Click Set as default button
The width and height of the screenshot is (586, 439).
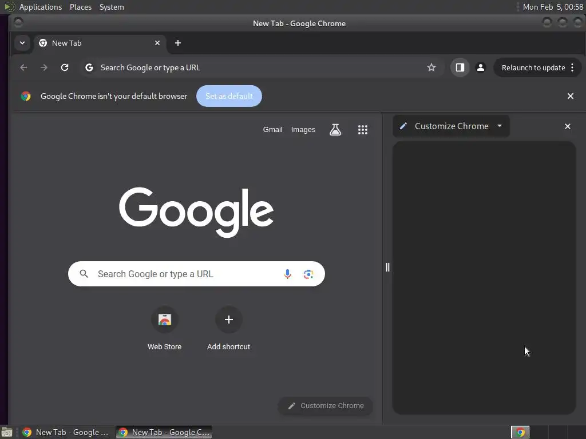click(229, 96)
